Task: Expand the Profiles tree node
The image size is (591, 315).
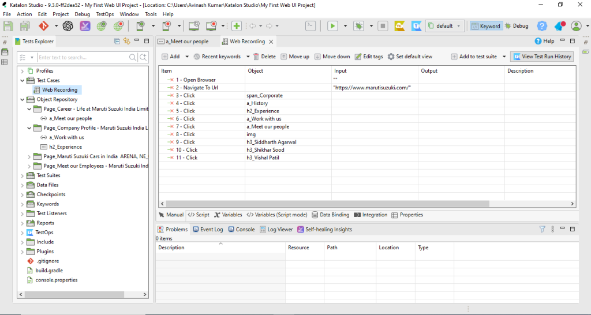Action: point(23,71)
